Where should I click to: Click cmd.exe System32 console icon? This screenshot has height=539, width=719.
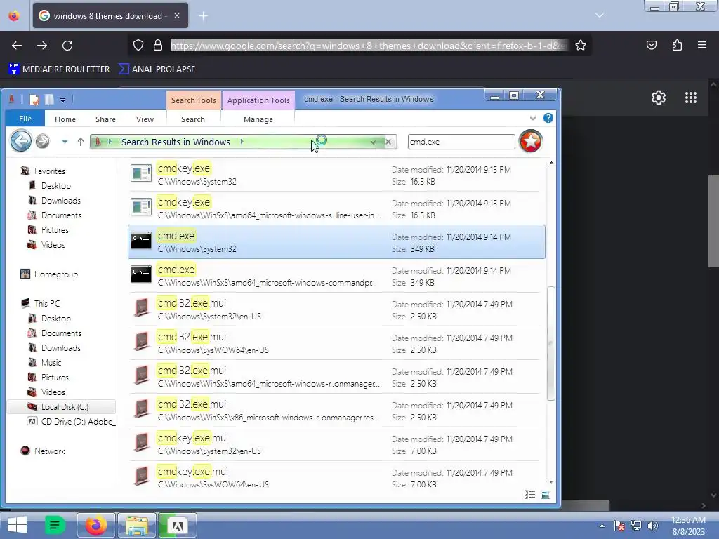[140, 241]
